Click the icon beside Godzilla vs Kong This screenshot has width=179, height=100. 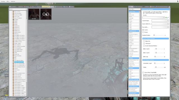tap(13, 42)
